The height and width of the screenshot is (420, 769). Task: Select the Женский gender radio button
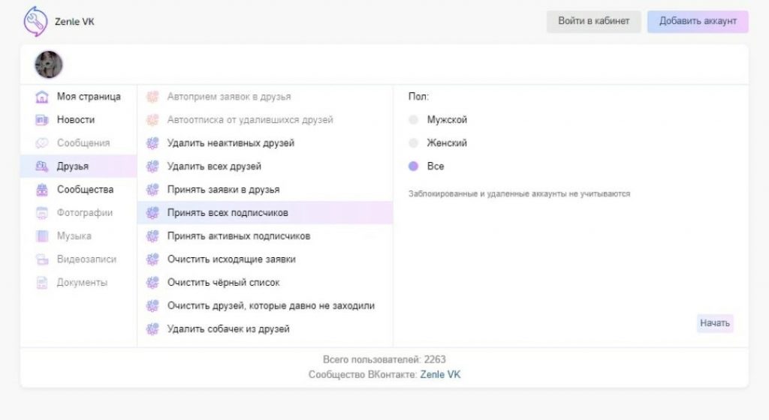(413, 143)
